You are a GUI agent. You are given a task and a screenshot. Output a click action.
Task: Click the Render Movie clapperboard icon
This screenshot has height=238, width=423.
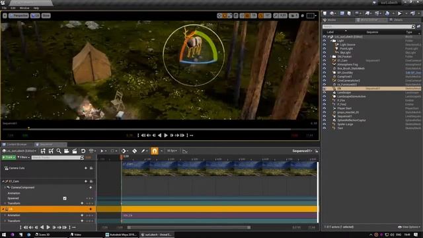coord(75,151)
